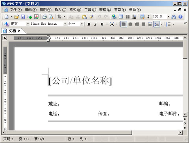The image size is (189, 143).
Task: Open the 表格 menu
Action: [105, 10]
